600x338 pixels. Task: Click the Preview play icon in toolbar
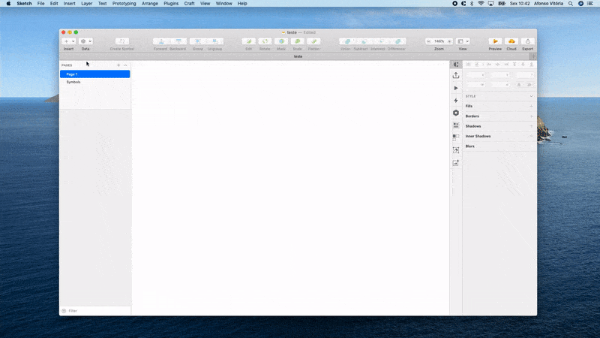(x=495, y=41)
